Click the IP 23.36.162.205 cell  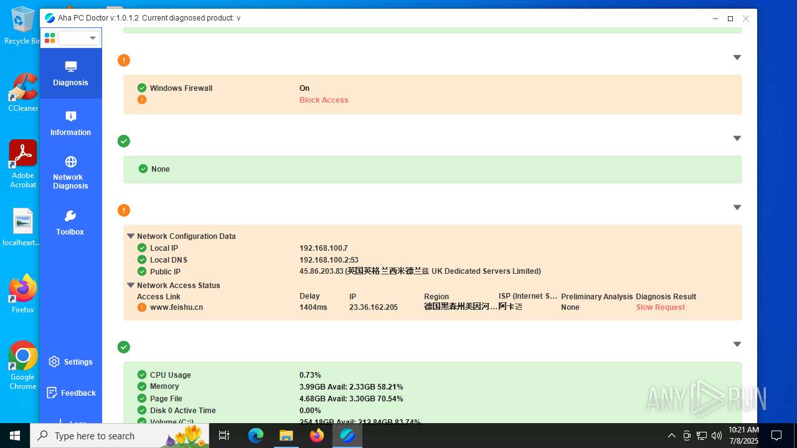[374, 307]
